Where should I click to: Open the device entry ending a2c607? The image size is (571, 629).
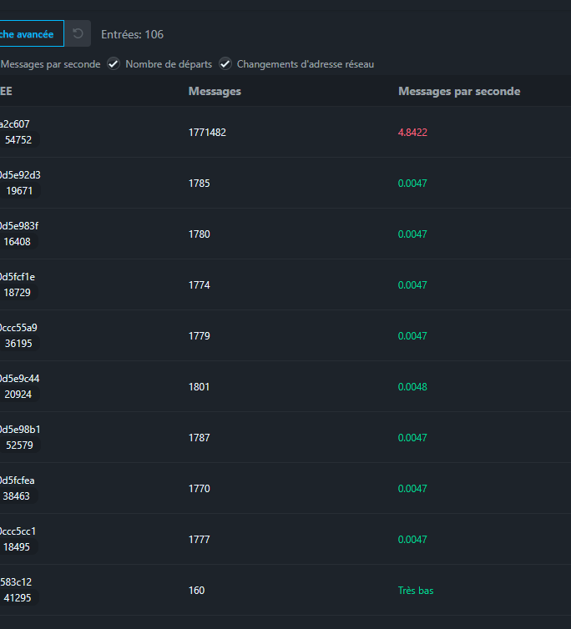tap(15, 124)
